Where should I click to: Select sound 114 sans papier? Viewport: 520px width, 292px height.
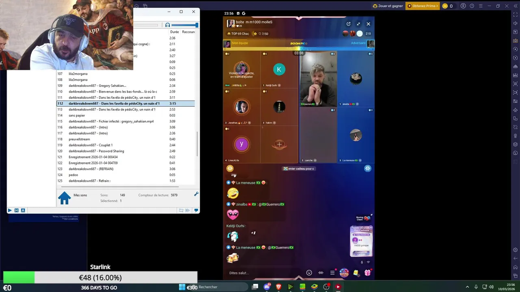pos(126,115)
